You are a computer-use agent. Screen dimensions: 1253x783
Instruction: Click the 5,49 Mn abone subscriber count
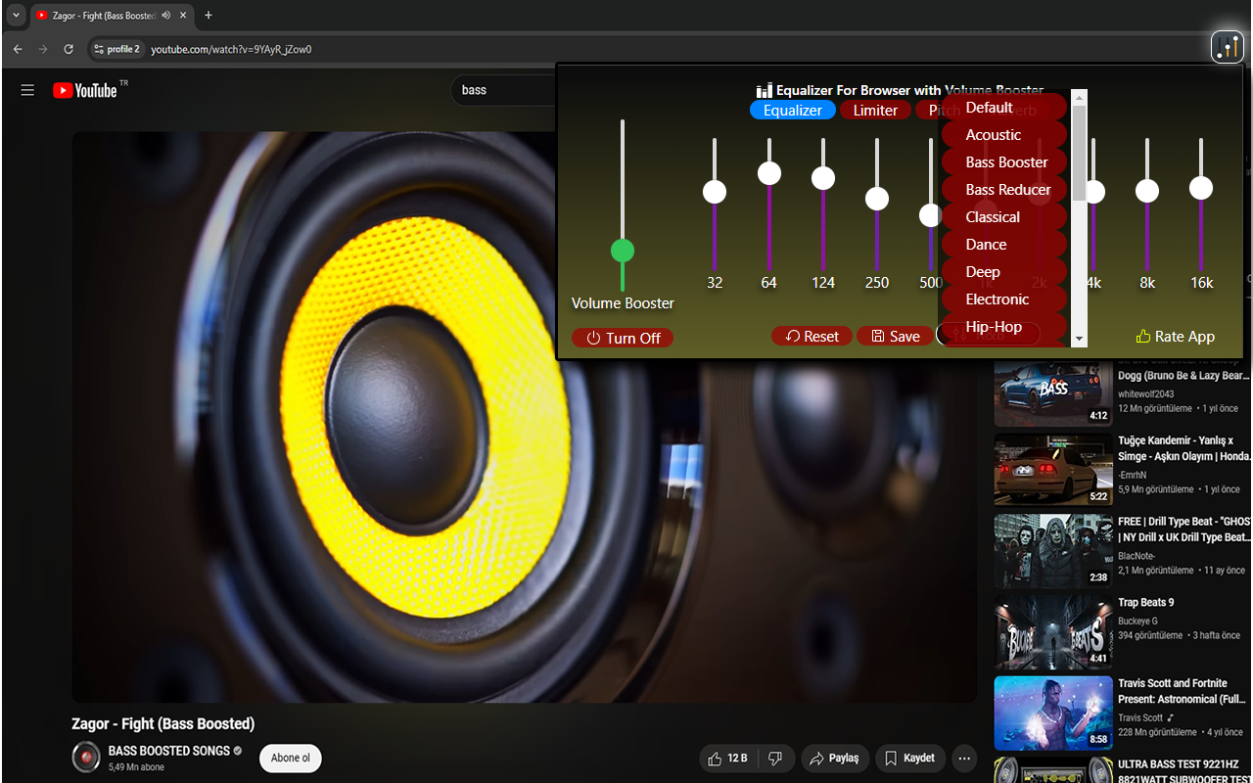(136, 767)
